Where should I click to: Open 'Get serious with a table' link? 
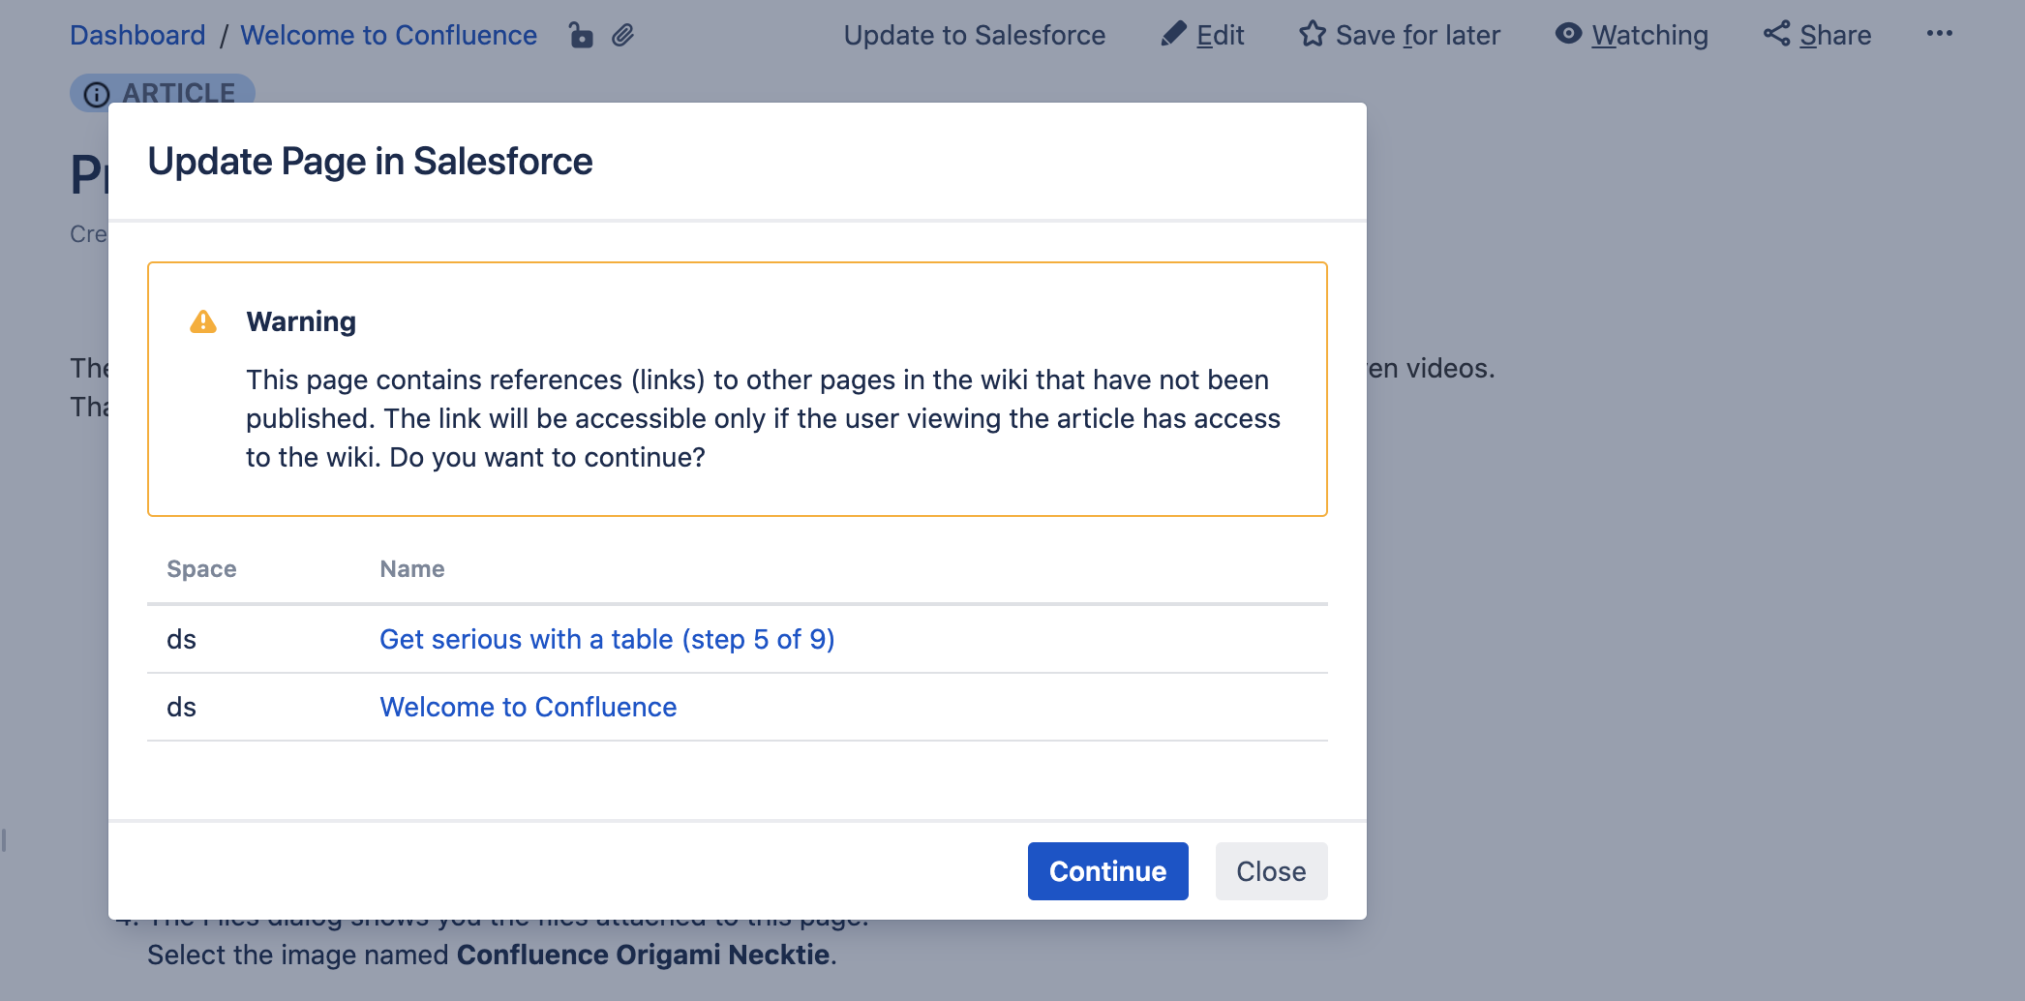607,639
